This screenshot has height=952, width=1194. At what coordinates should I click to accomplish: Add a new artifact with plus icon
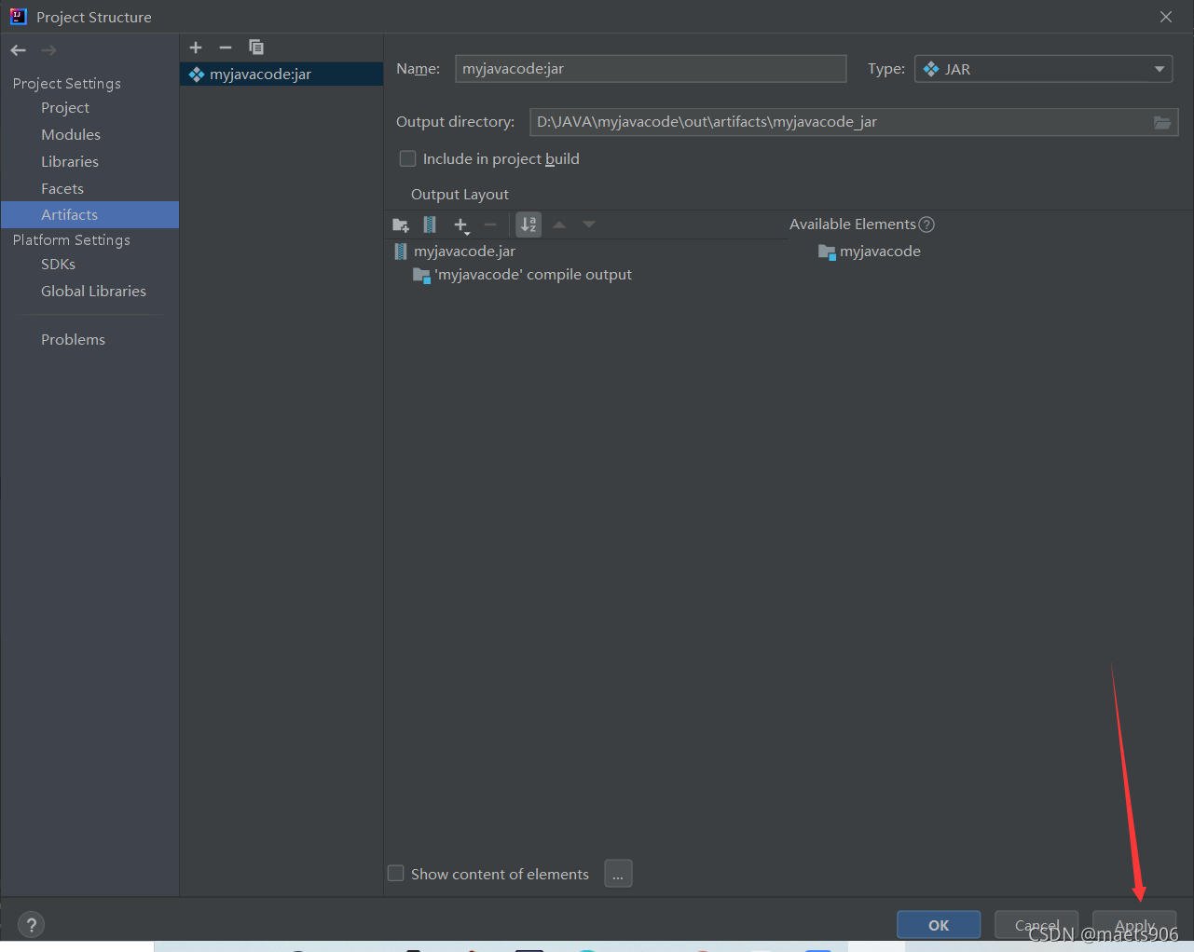[196, 48]
